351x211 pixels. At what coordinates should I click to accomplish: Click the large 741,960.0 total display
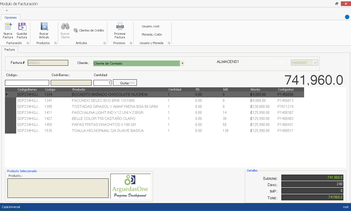[314, 80]
